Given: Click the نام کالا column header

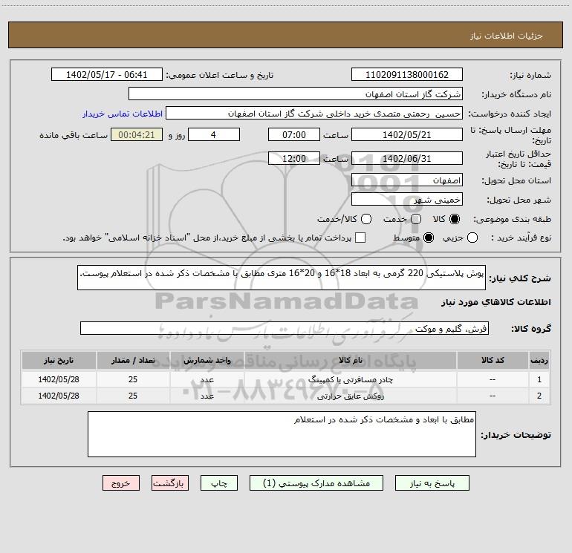Looking at the screenshot, I should [350, 361].
